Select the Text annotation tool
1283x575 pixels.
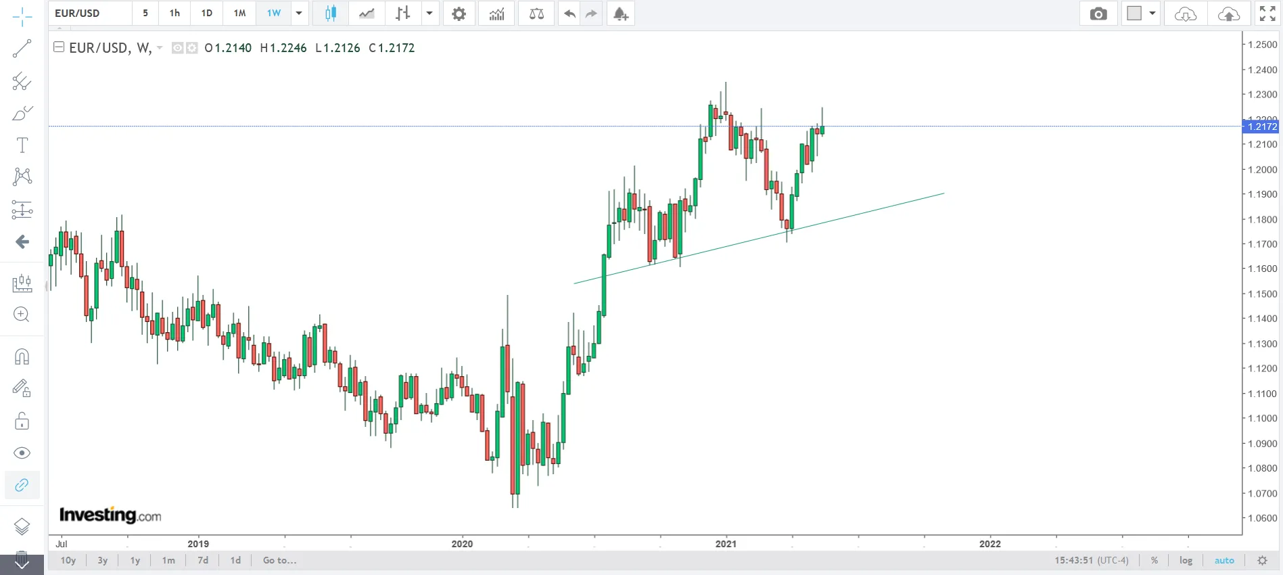pos(22,145)
